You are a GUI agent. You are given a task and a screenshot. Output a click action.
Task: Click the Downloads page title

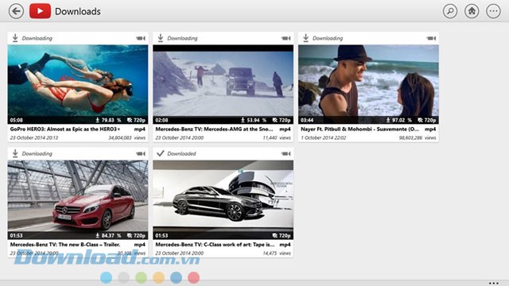pos(78,11)
